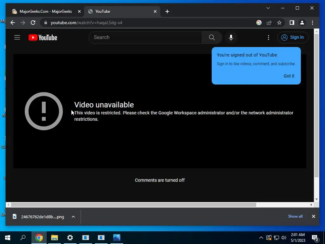Viewport: 325px width, 244px height.
Task: Reload the current YouTube page
Action: coord(33,23)
